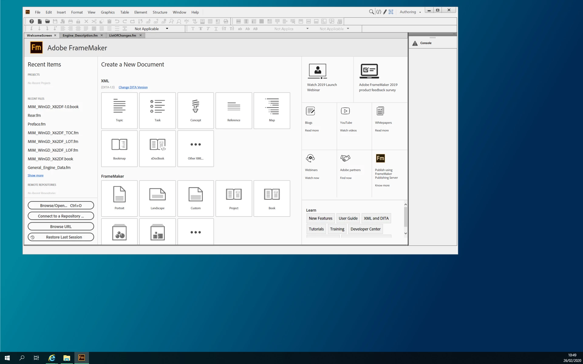
Task: Toggle XML code view icon
Action: click(x=379, y=12)
